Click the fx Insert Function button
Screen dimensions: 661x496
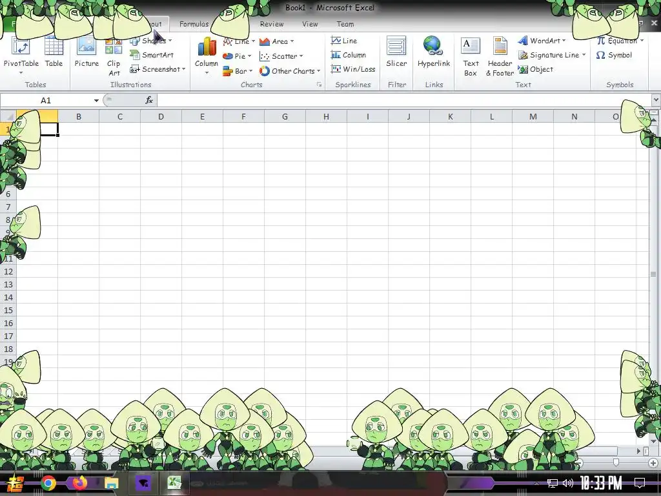click(x=149, y=100)
